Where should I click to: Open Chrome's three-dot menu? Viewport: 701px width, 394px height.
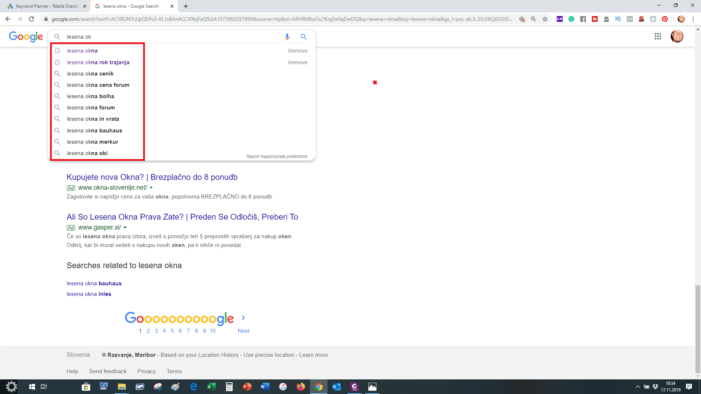pyautogui.click(x=693, y=19)
